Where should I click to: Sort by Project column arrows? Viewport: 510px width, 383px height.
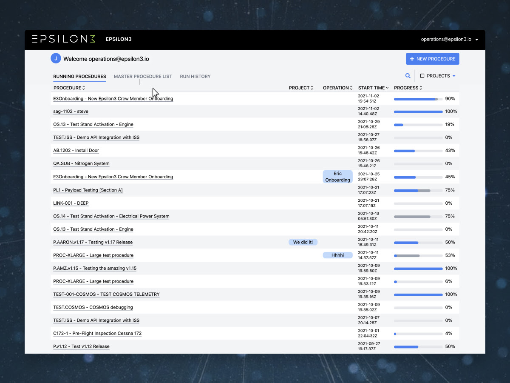(312, 88)
